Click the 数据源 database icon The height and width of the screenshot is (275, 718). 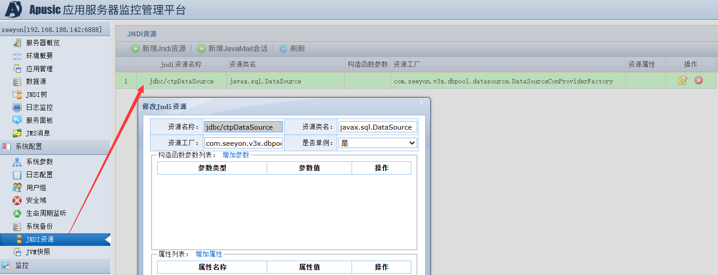click(17, 82)
